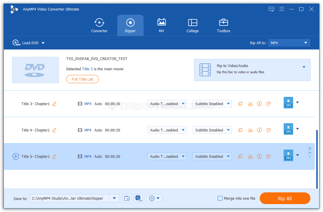This screenshot has width=323, height=212.
Task: Play Title 5- Chapter1 preview
Action: 16,156
